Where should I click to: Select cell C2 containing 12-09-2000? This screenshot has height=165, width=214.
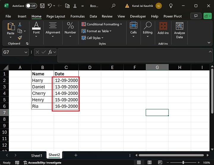(66, 80)
